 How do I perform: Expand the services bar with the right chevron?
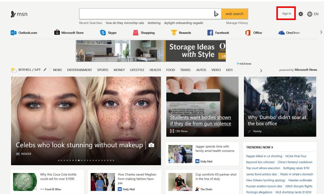321,32
